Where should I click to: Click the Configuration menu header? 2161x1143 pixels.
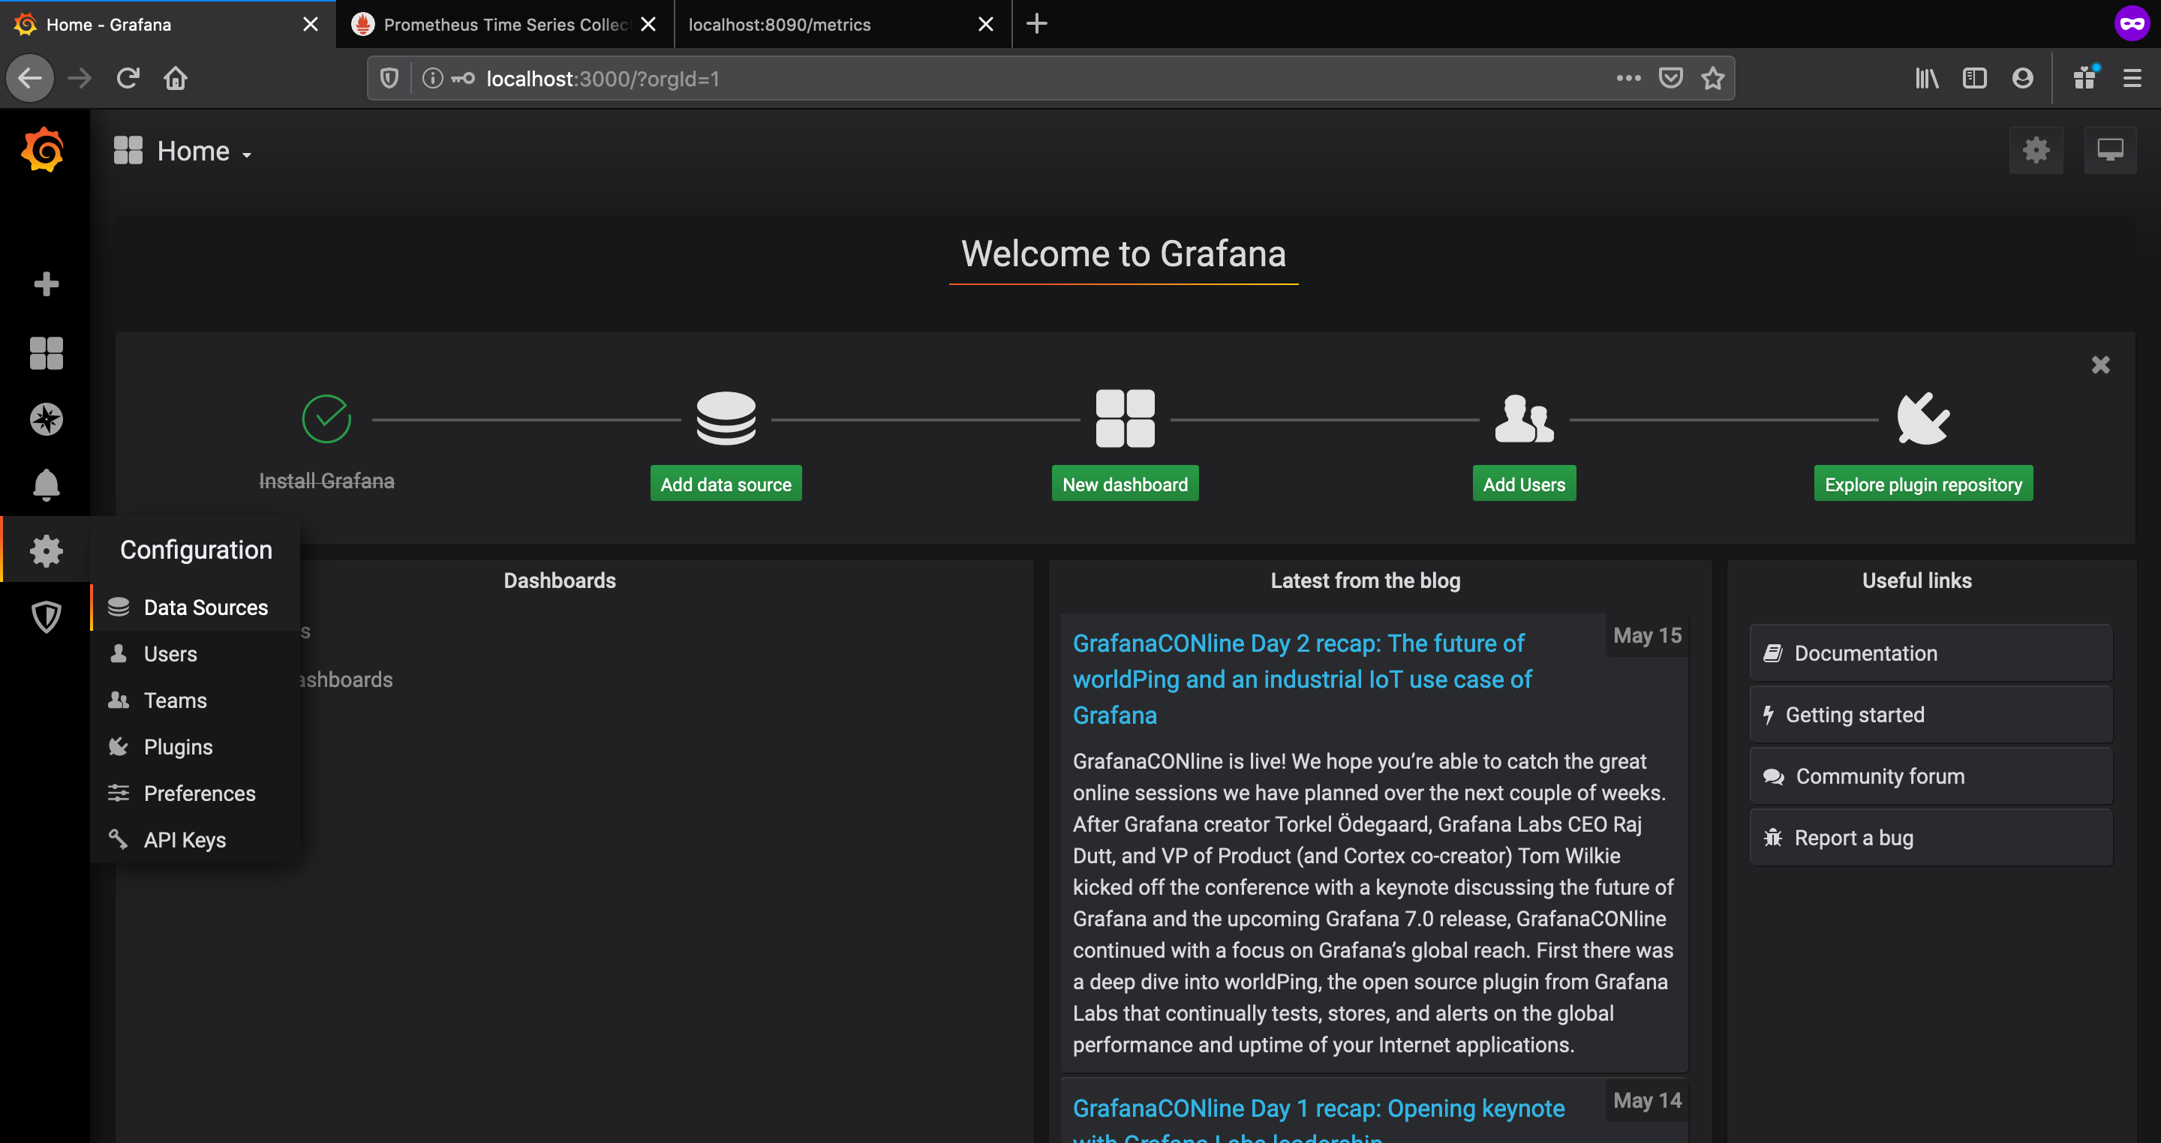[x=197, y=549]
